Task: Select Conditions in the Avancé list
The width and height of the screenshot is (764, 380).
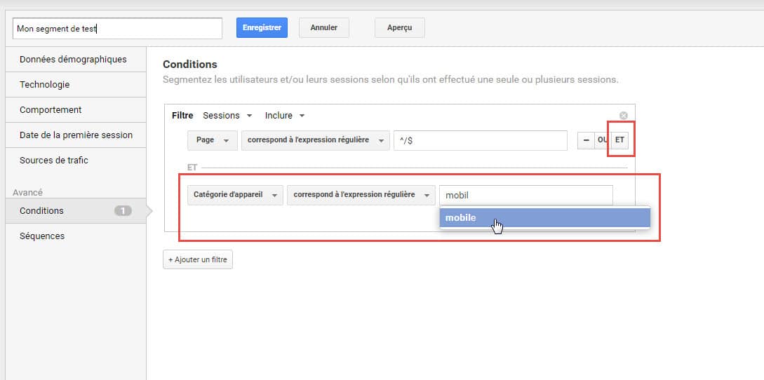Action: click(x=76, y=211)
